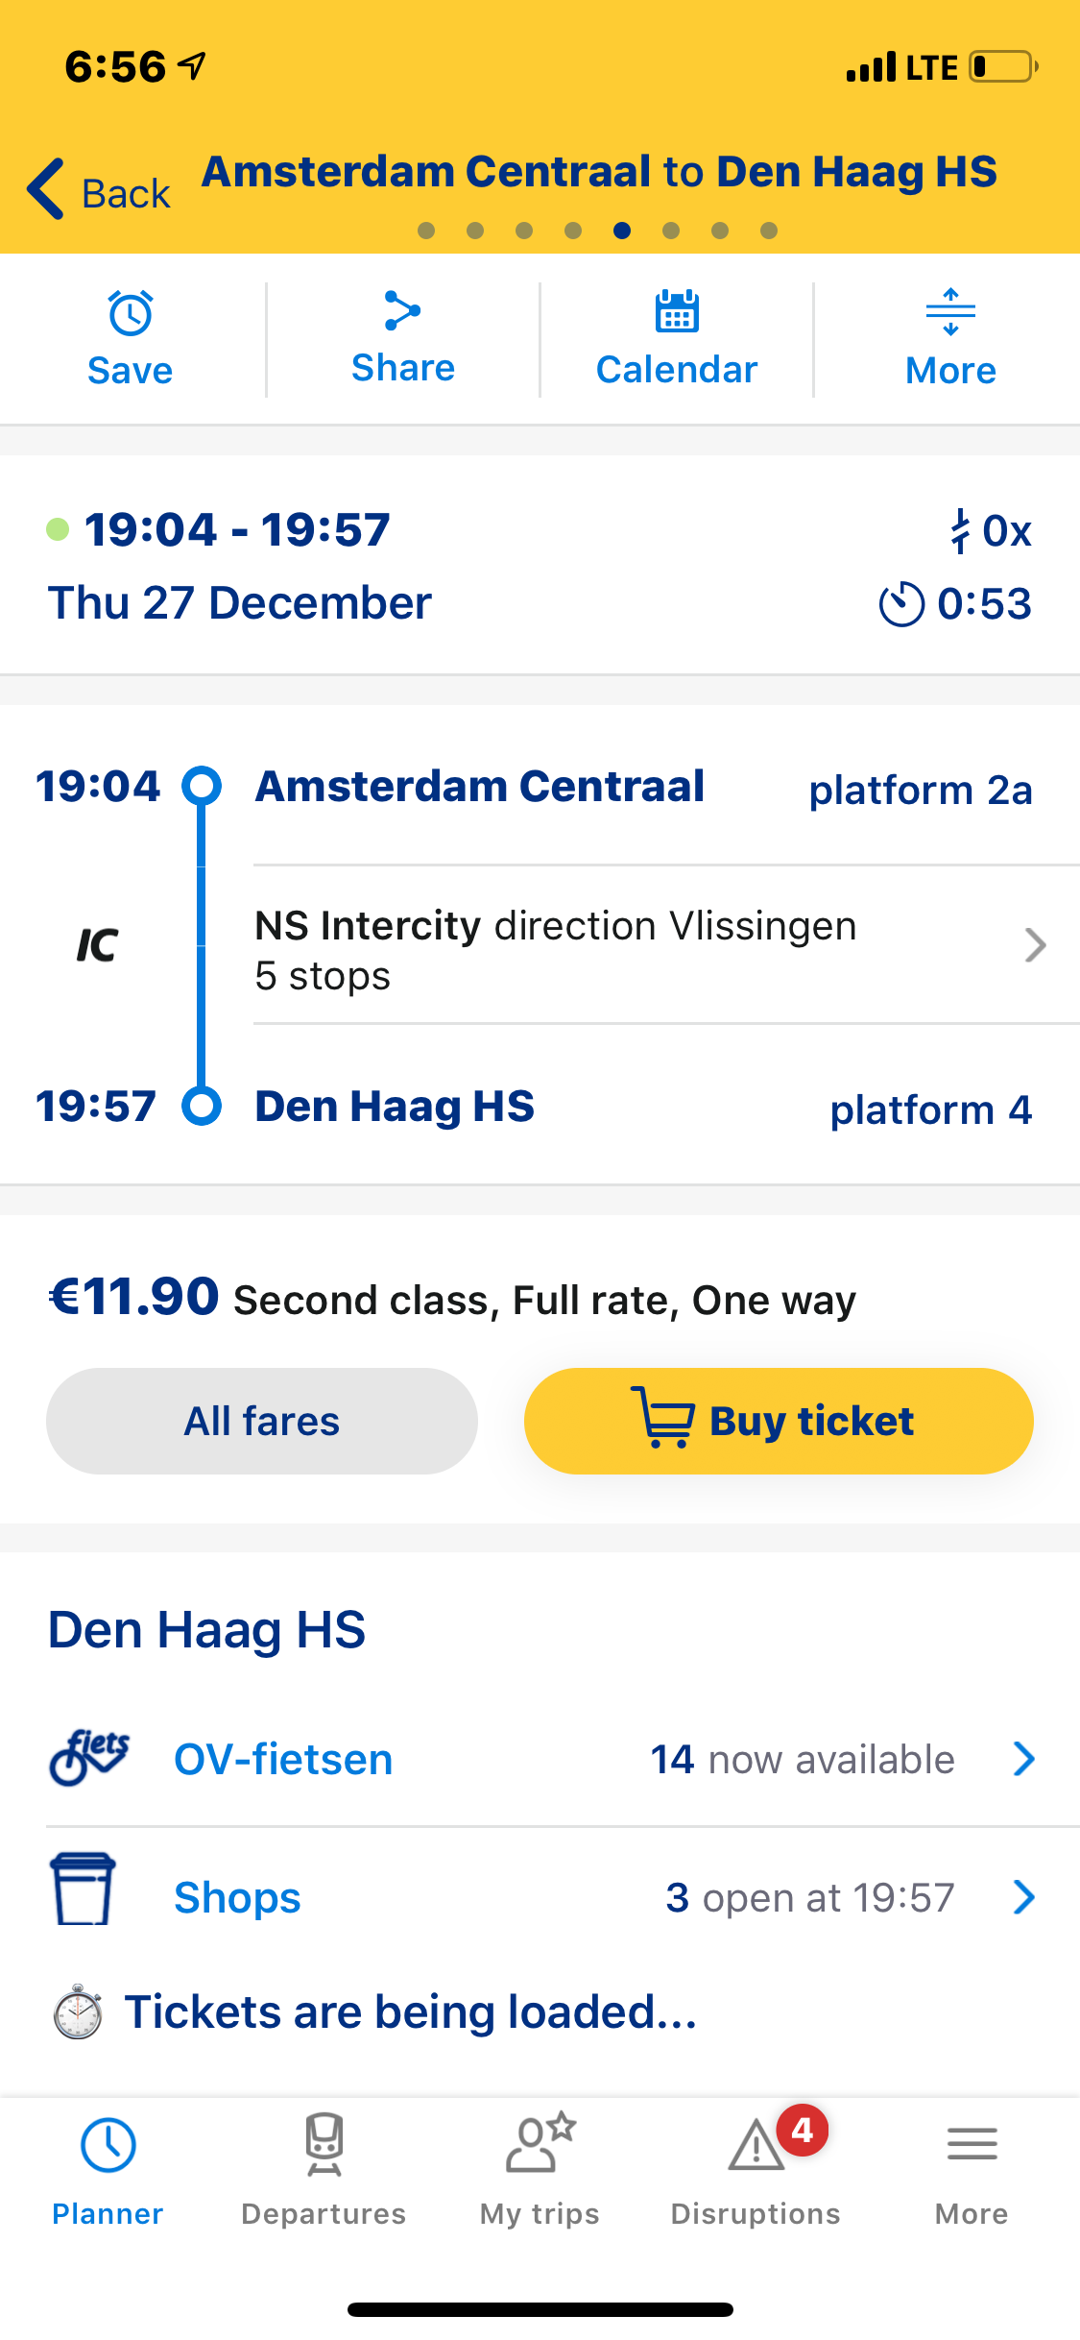Tap the OV-fietsen bicycle icon

click(89, 1758)
